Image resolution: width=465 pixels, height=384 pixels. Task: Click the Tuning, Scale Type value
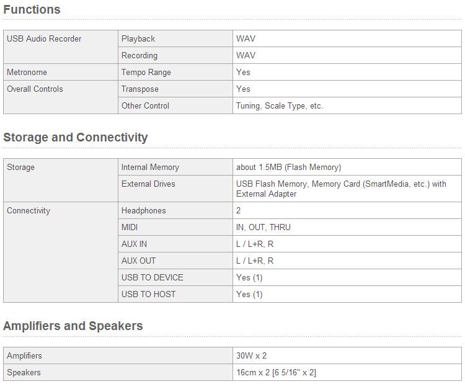click(280, 105)
